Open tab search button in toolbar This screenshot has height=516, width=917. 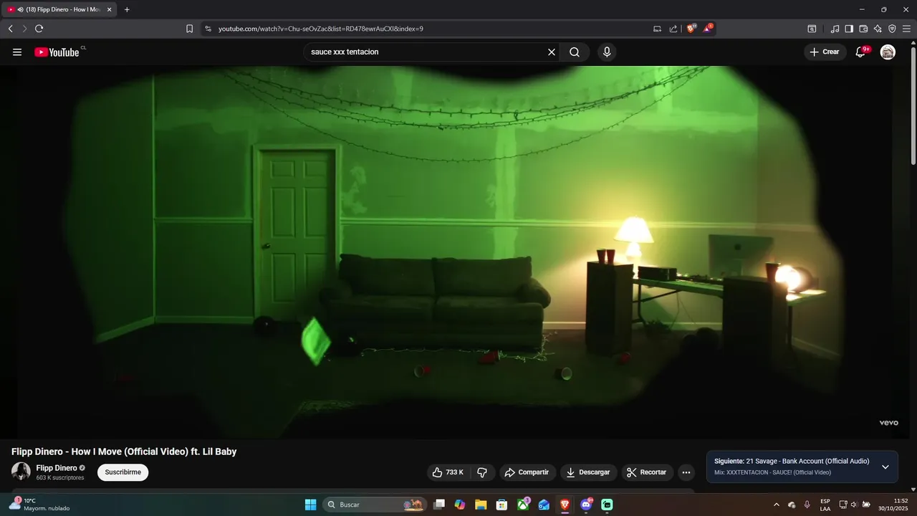point(812,29)
